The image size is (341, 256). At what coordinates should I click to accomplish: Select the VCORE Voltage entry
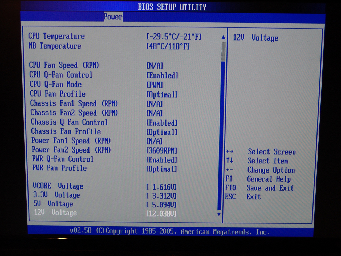58,186
